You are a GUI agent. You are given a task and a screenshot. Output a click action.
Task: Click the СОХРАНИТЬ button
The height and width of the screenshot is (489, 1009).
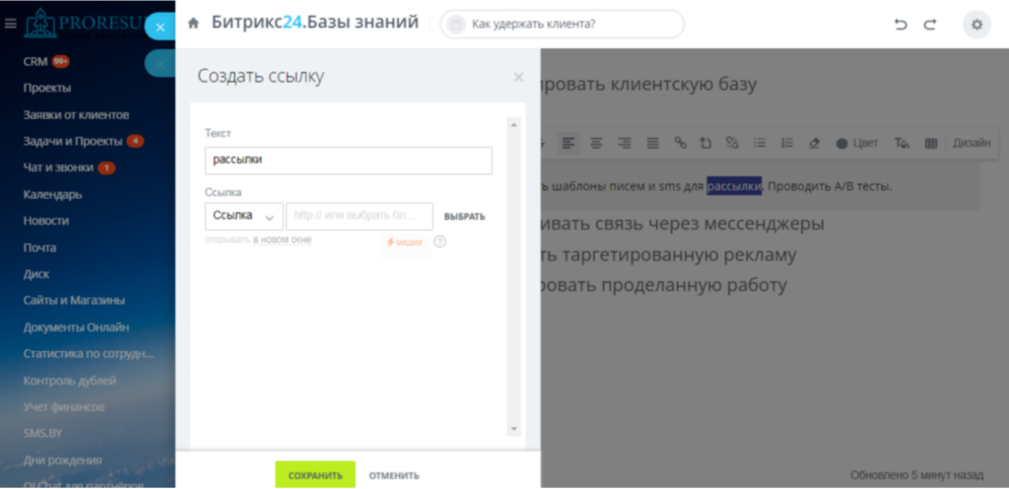click(315, 475)
